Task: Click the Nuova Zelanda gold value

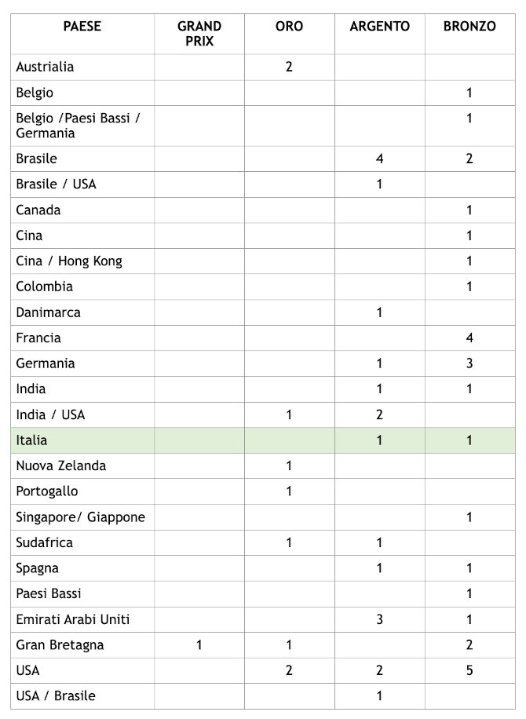Action: pos(289,466)
